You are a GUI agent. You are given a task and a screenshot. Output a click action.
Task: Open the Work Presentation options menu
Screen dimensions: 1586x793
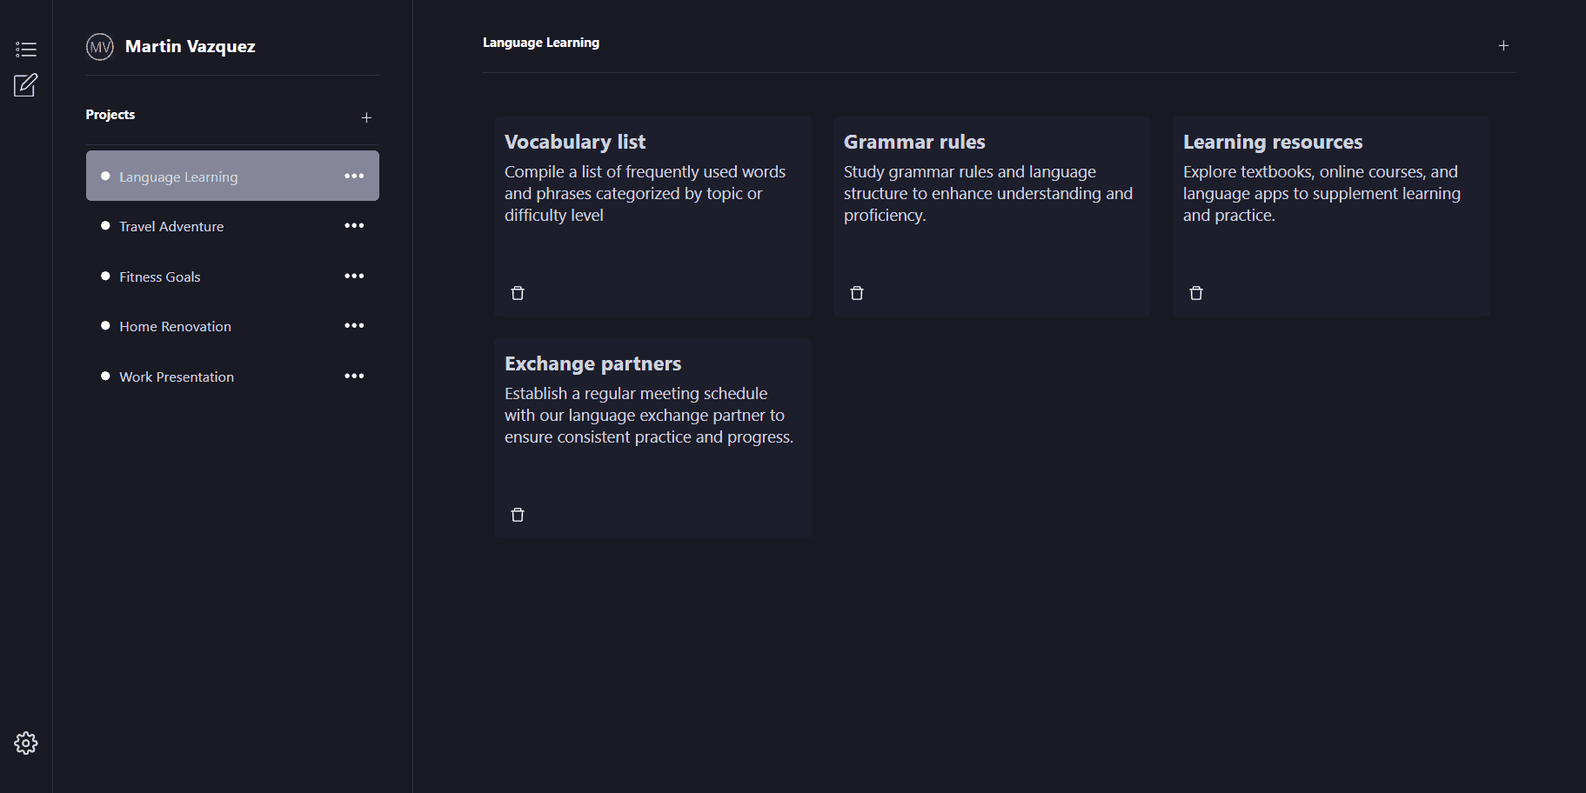[354, 376]
